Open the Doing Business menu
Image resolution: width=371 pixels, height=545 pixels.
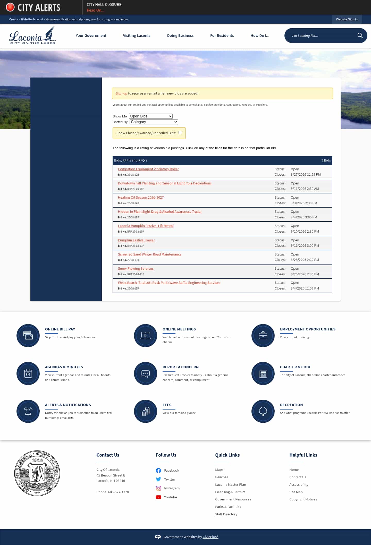(x=180, y=36)
